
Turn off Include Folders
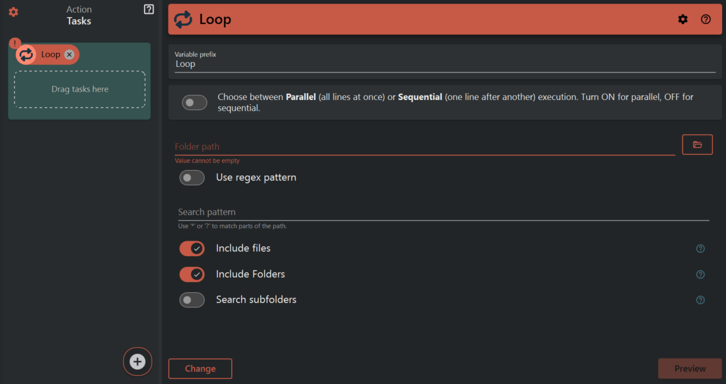[x=192, y=274]
